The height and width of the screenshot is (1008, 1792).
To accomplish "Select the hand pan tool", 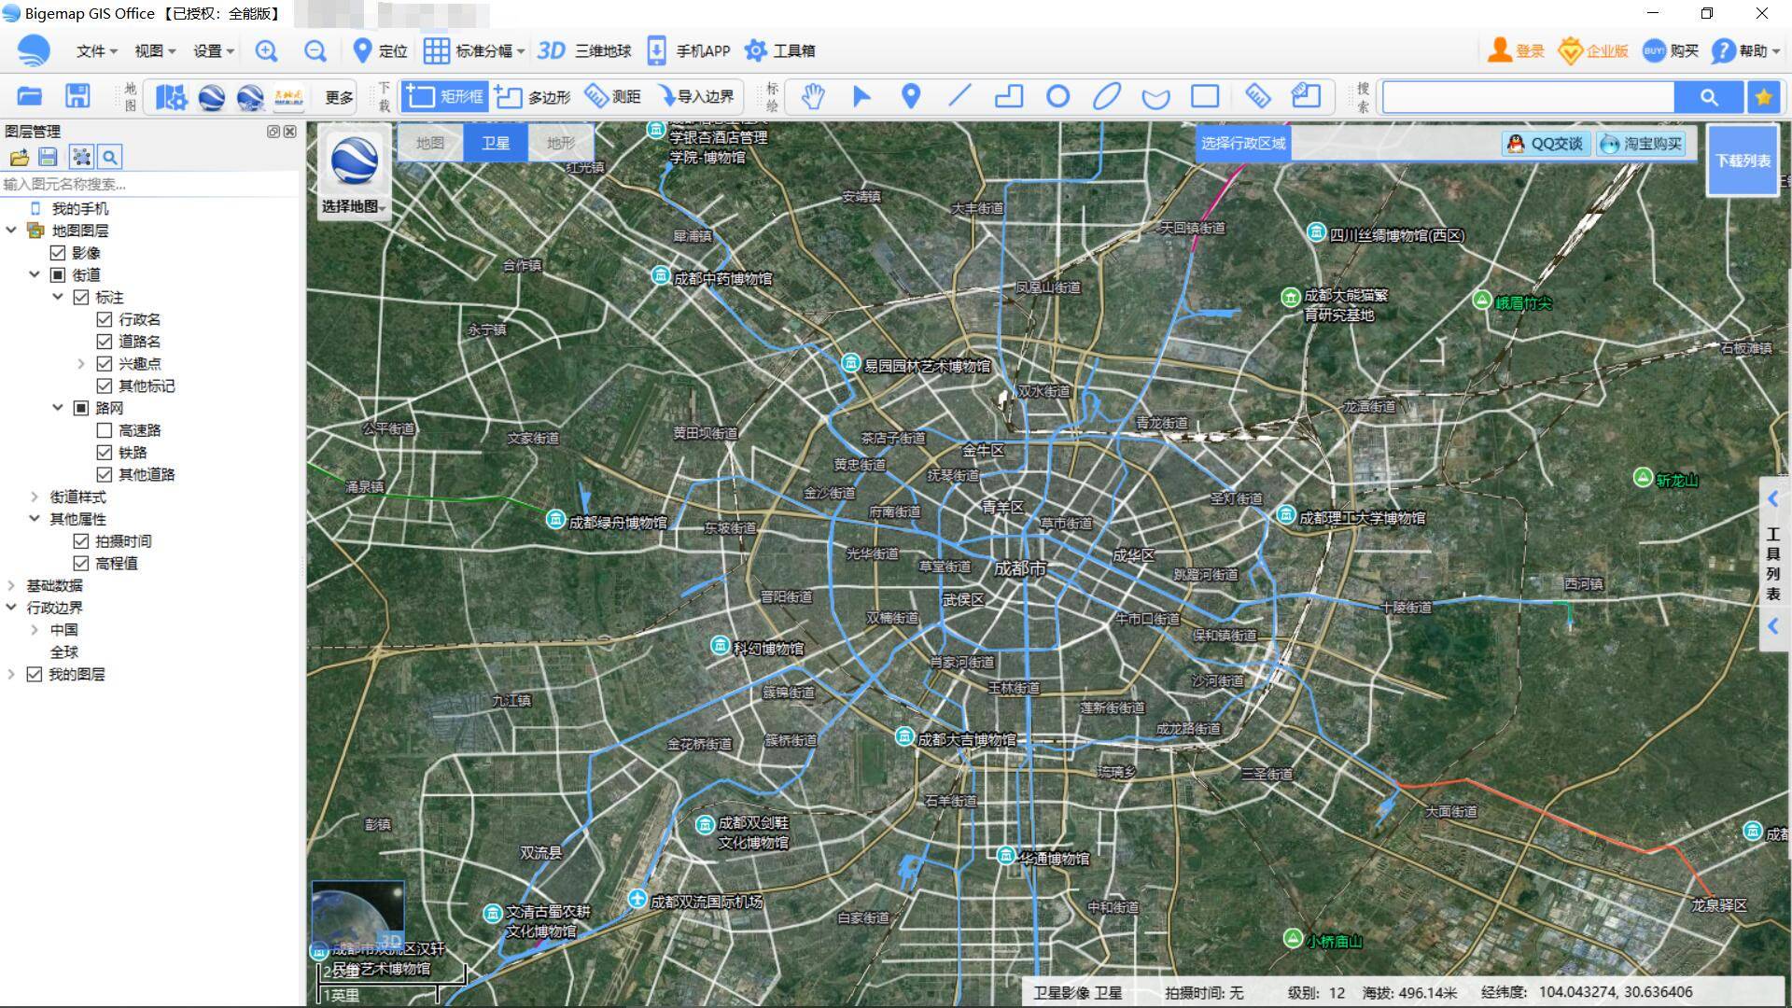I will tap(813, 96).
